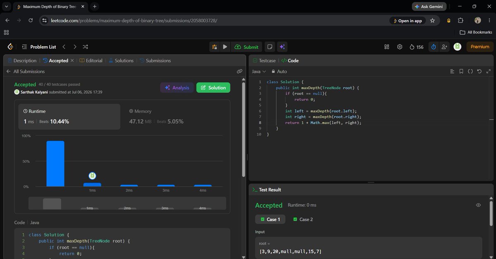Open the AI sparkle assistant icon
The height and width of the screenshot is (259, 496).
point(282,47)
